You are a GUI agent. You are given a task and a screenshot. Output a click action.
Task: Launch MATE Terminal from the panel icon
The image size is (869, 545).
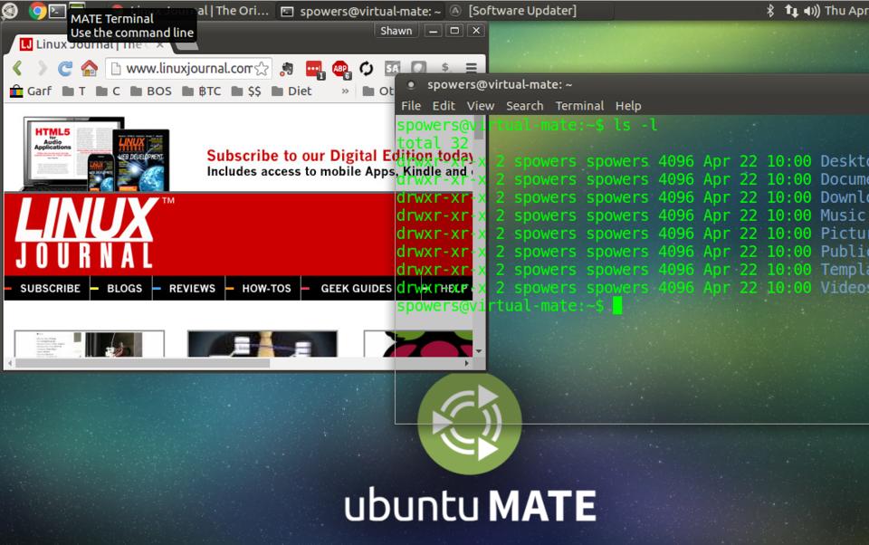click(58, 11)
